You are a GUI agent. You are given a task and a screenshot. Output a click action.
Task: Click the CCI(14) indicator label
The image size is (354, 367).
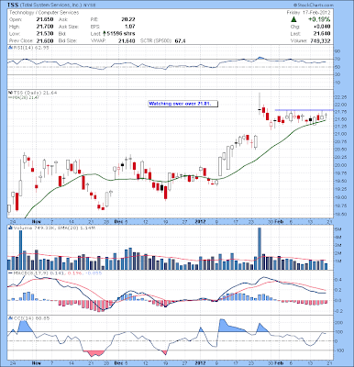click(31, 318)
